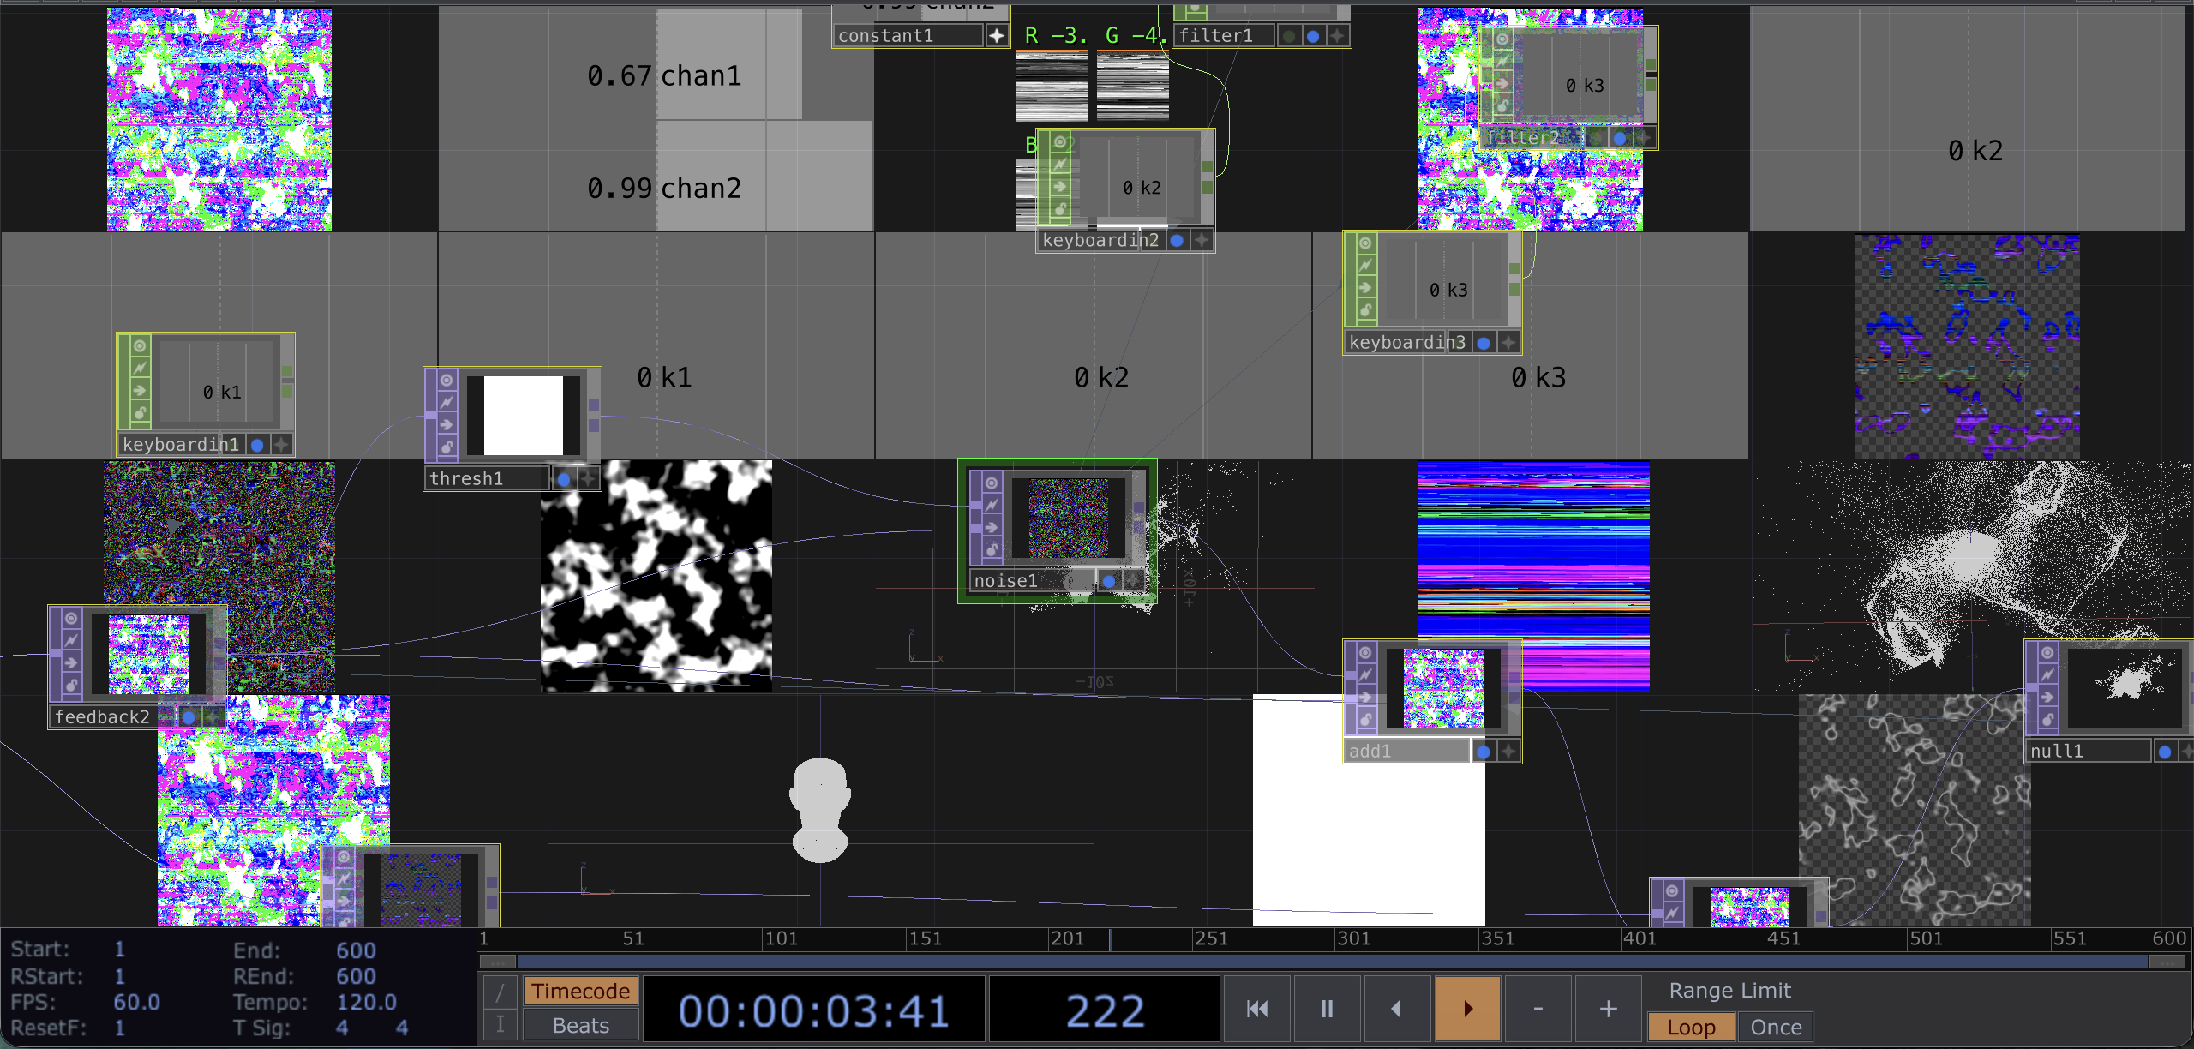Screen dimensions: 2194x1049
Task: Toggle Bypass arrow flag on keyboardin2 node
Action: pyautogui.click(x=1060, y=186)
